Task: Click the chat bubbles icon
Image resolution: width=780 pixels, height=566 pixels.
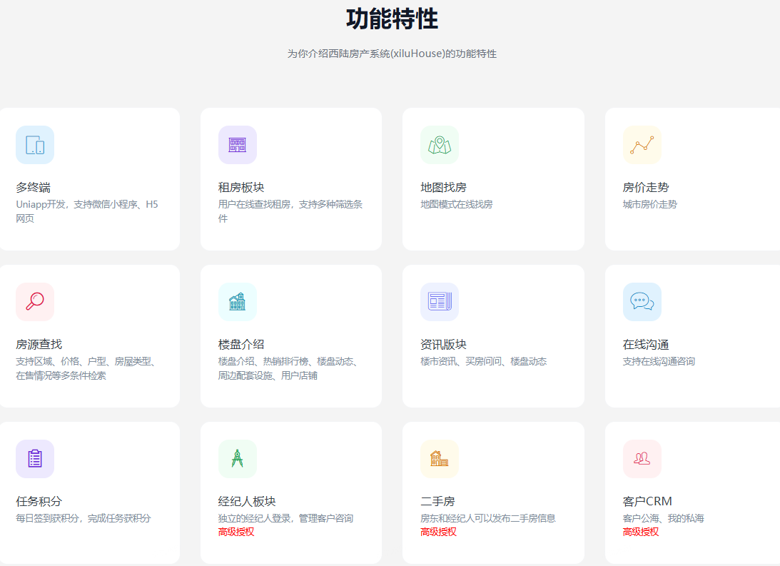Action: tap(642, 302)
